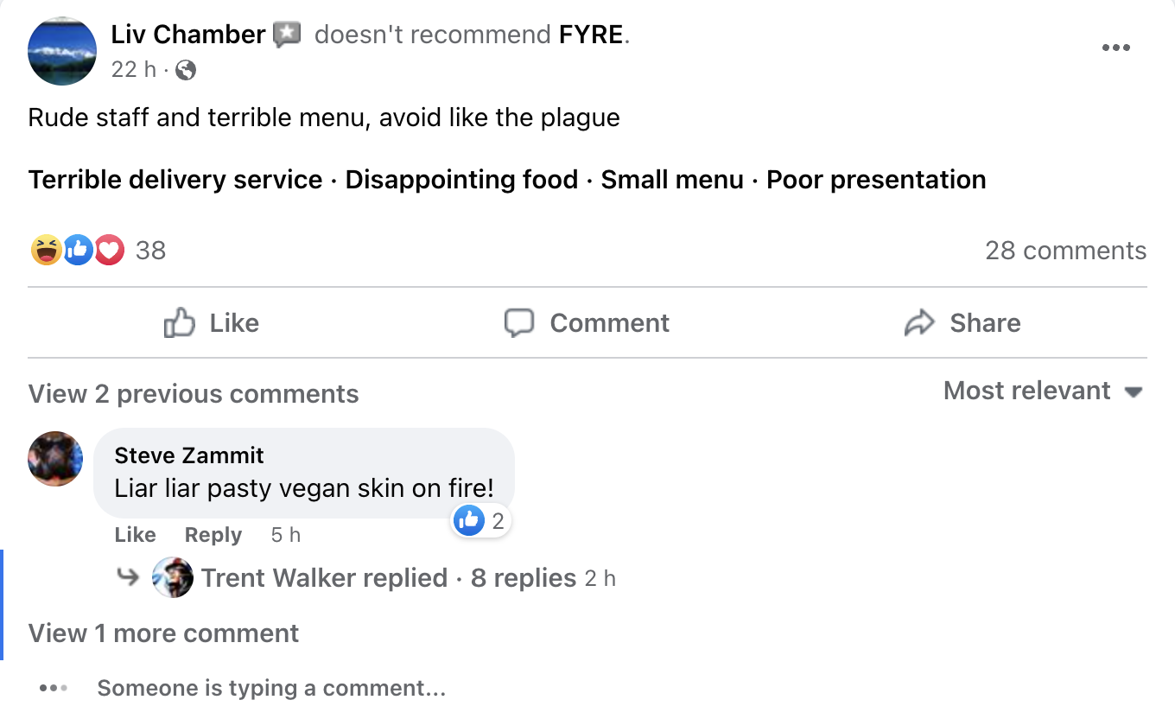Like the post by Liv Chamber
The height and width of the screenshot is (719, 1175).
[x=213, y=323]
